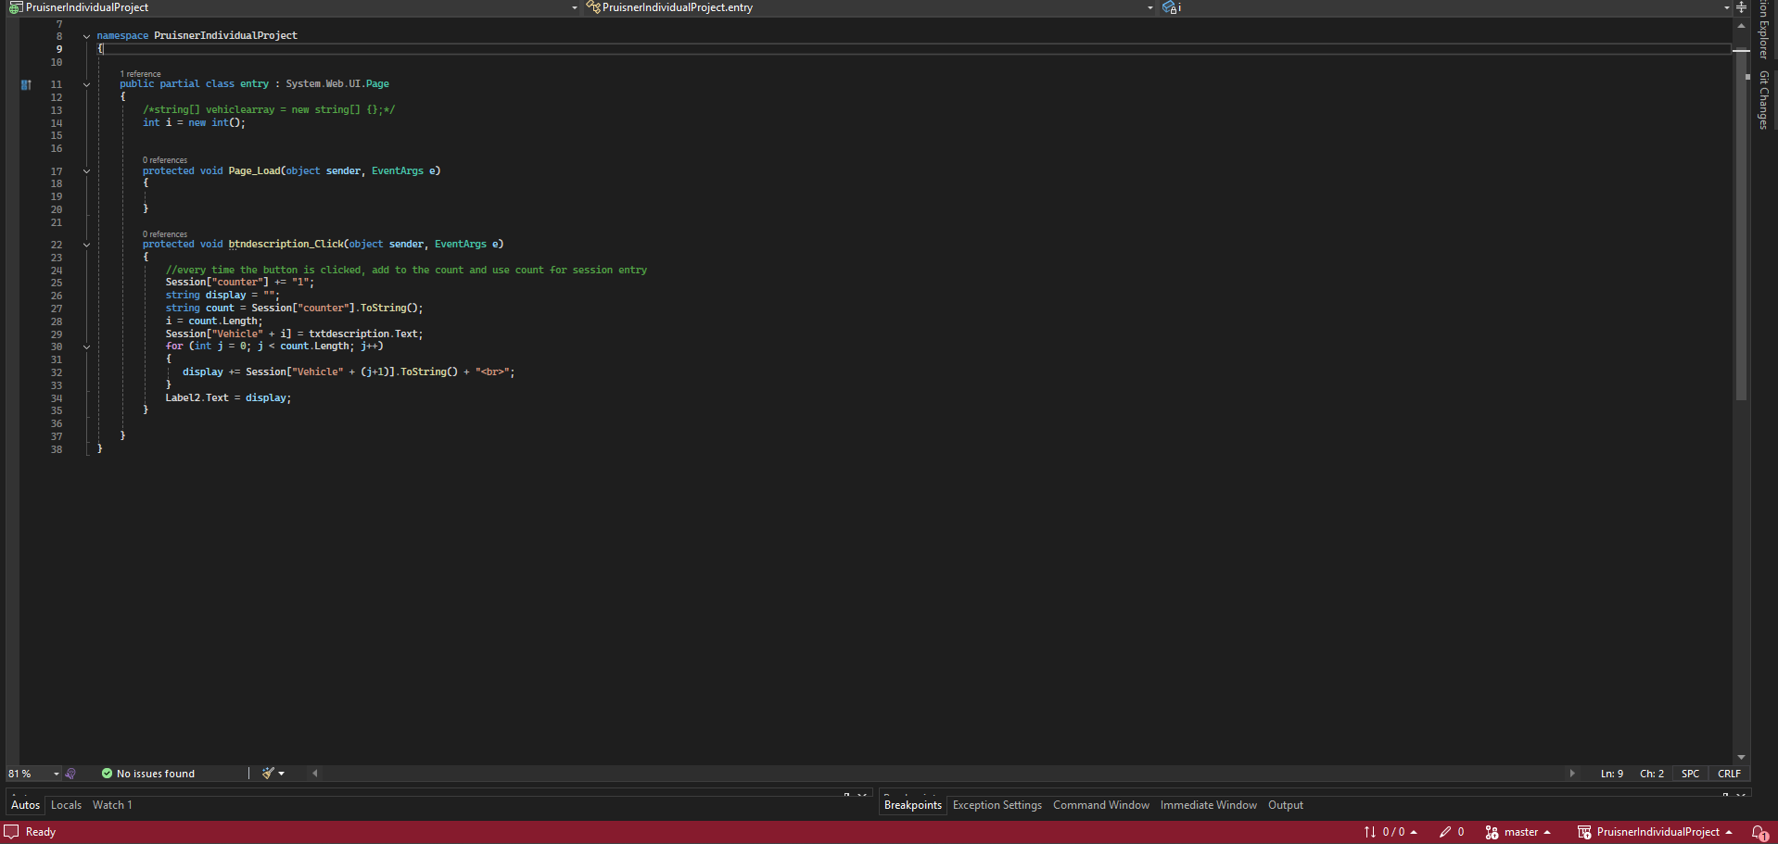Screen dimensions: 1778x844
Task: Switch to the Output tab
Action: click(x=1286, y=805)
